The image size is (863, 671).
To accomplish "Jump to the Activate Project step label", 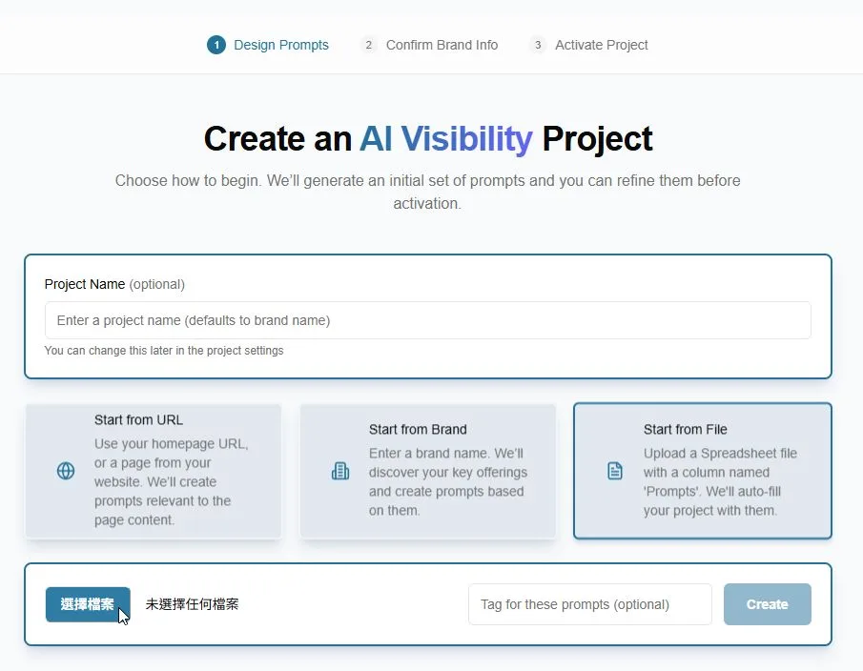I will 601,45.
